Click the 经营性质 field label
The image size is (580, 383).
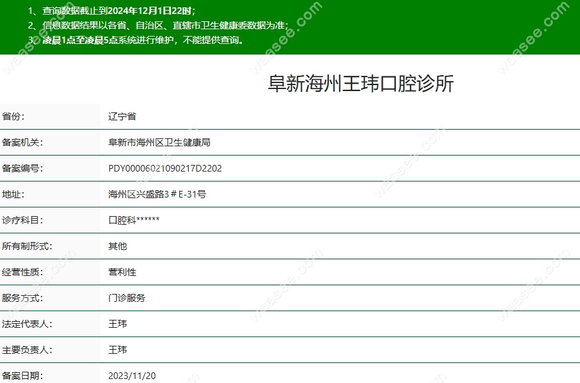pos(22,272)
